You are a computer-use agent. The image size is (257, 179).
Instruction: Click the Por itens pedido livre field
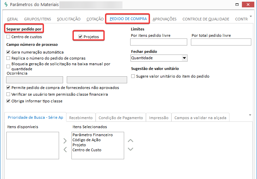(158, 42)
